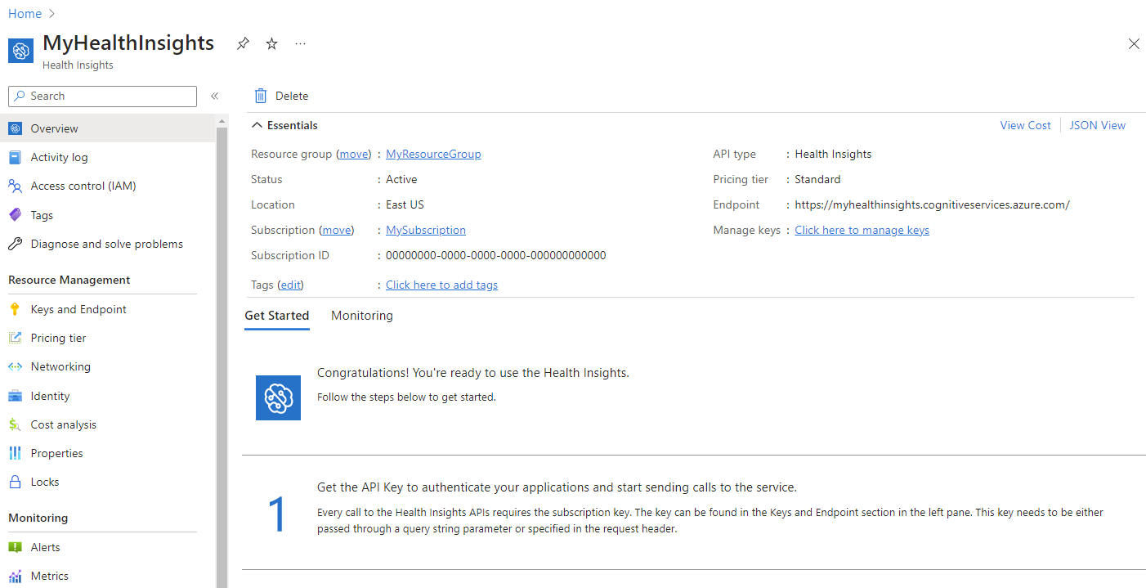Click the Delete trash can icon
1146x588 pixels.
coord(261,96)
